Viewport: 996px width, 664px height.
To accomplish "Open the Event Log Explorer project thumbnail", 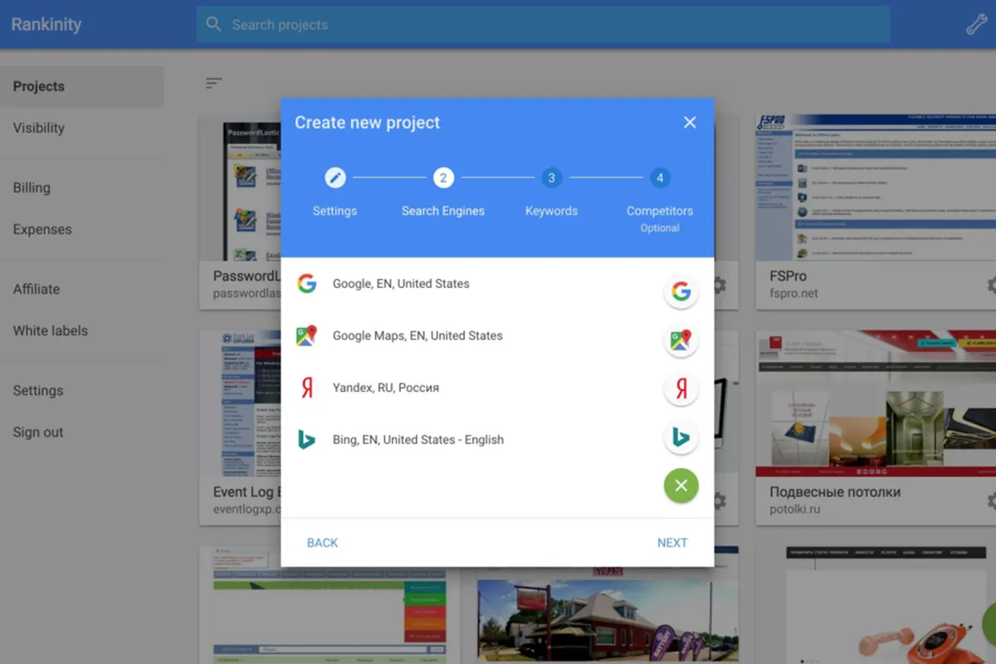I will pyautogui.click(x=240, y=403).
